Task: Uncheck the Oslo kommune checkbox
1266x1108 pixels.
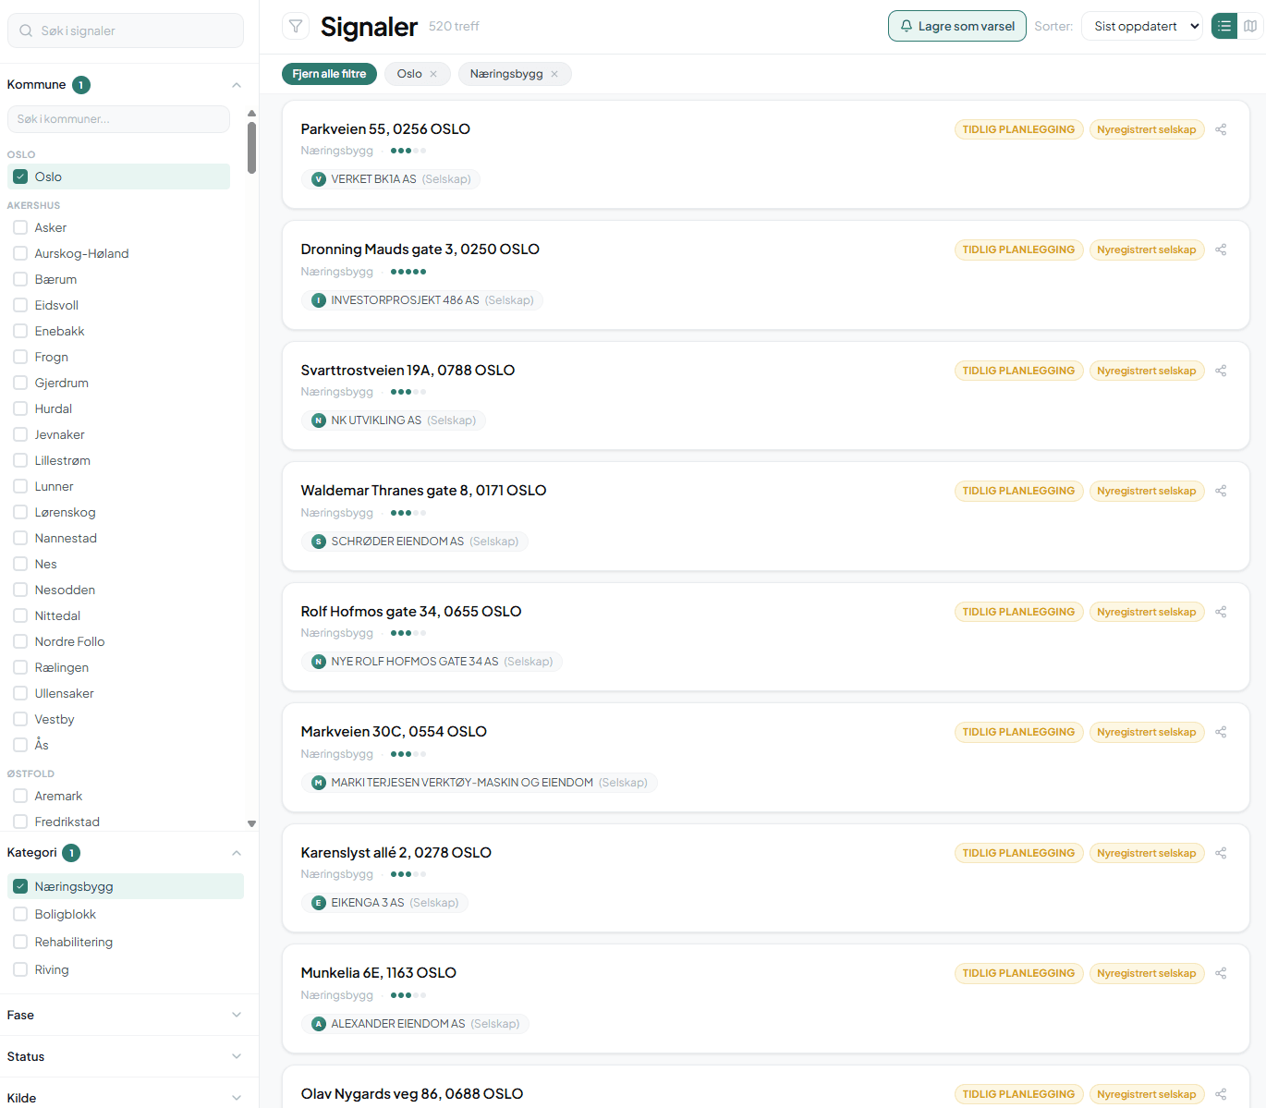Action: [20, 177]
